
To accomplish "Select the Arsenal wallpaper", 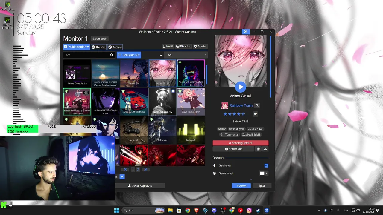I will tap(134, 130).
